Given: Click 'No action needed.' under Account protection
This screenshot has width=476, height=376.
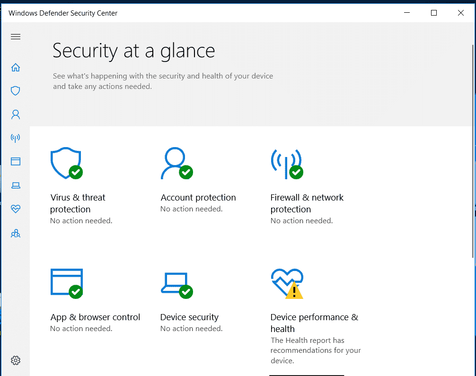Looking at the screenshot, I should tap(191, 209).
